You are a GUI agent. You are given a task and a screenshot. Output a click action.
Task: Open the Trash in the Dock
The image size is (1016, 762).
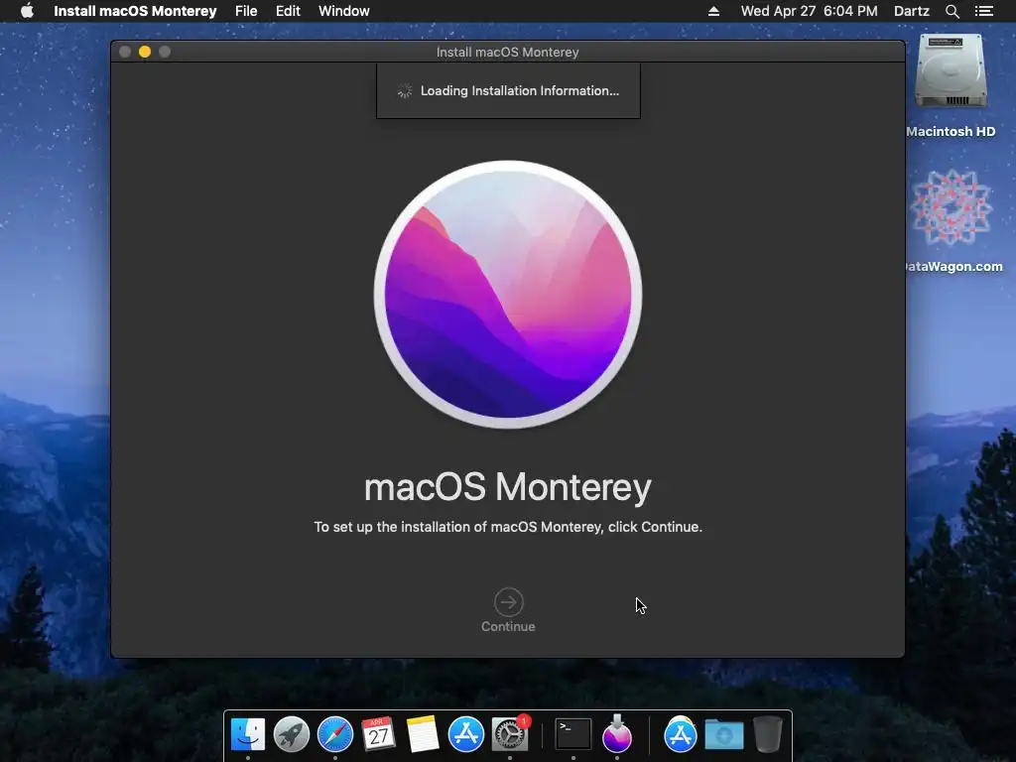pyautogui.click(x=768, y=734)
